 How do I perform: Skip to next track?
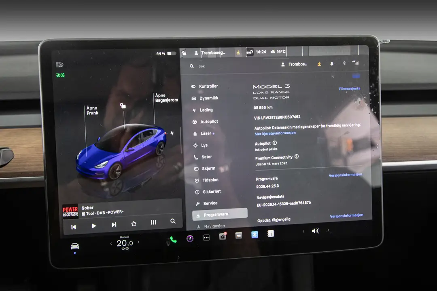(x=114, y=225)
